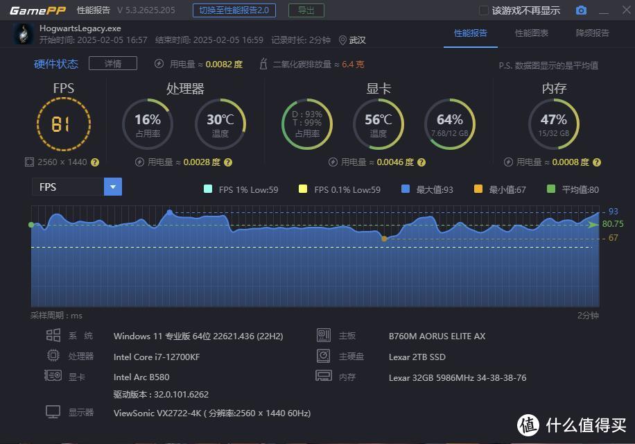Click the FPS 81 circular gauge

64,124
